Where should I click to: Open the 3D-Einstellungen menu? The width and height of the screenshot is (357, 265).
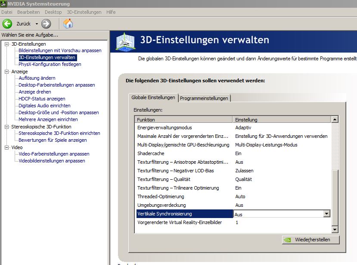(x=84, y=12)
